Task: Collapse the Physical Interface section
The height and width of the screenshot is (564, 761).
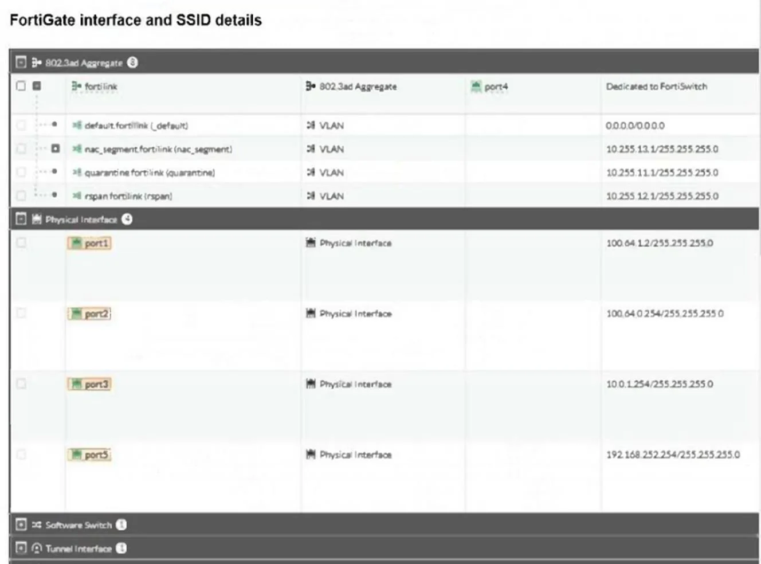Action: point(21,219)
